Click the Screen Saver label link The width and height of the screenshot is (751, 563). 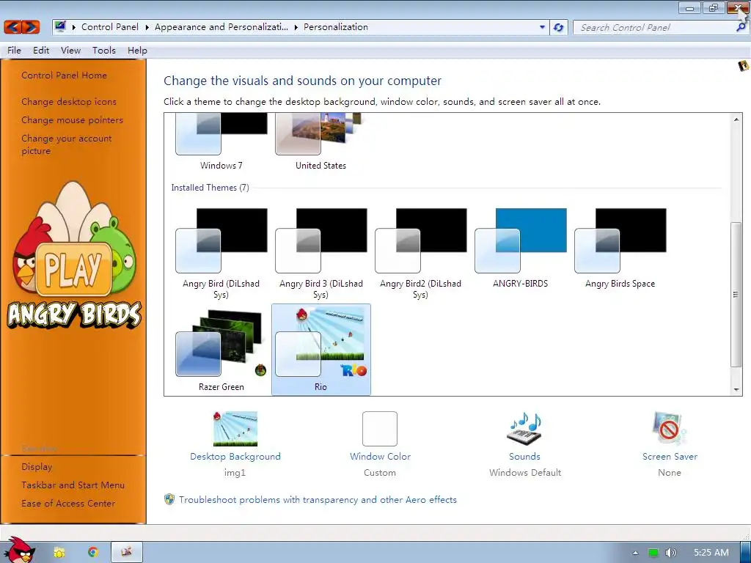(x=670, y=456)
